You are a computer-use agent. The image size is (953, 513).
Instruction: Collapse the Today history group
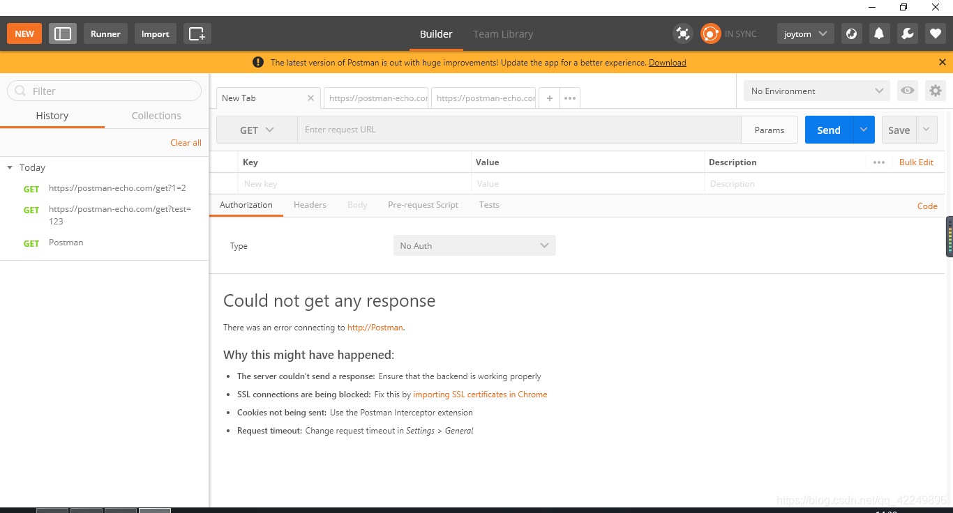pos(10,168)
